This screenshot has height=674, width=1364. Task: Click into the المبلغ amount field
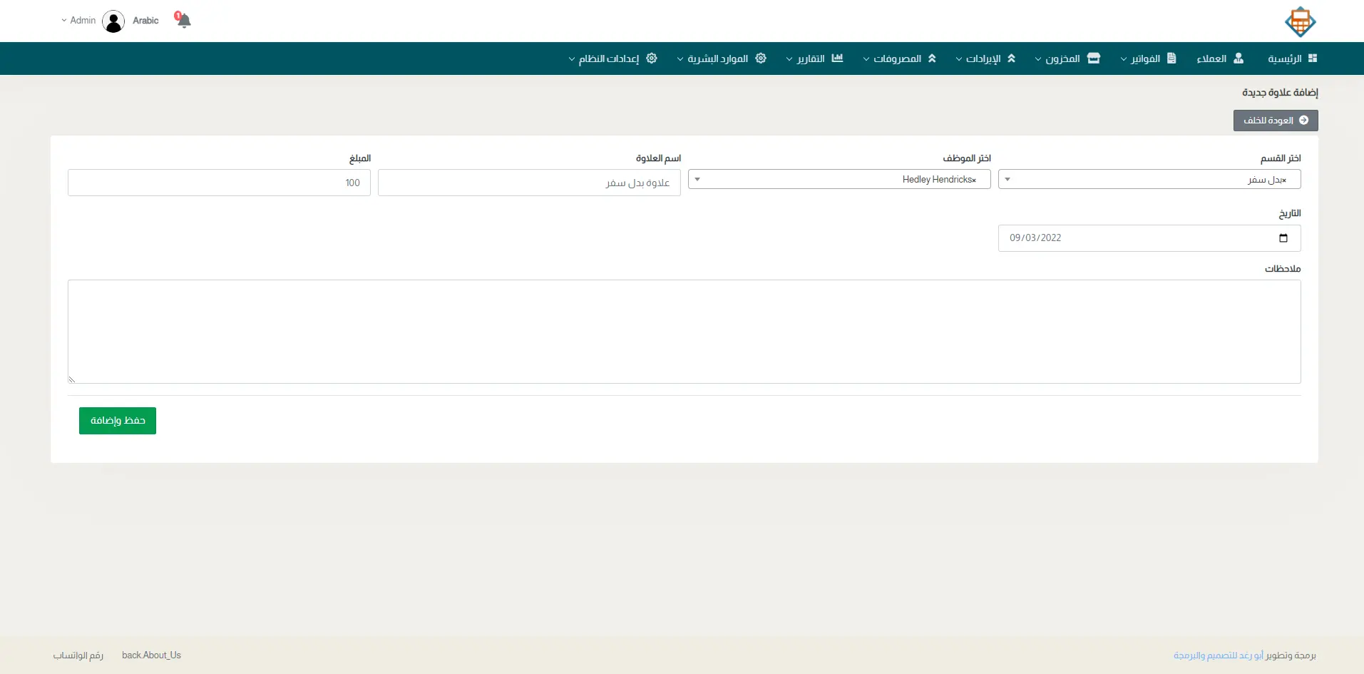(x=219, y=183)
